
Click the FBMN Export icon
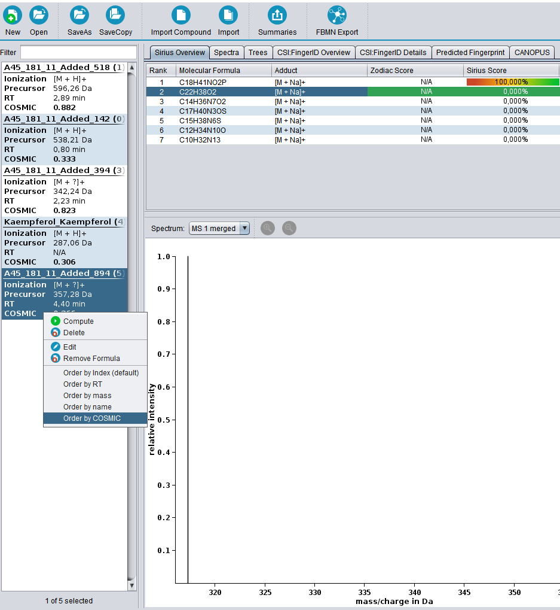pyautogui.click(x=337, y=16)
